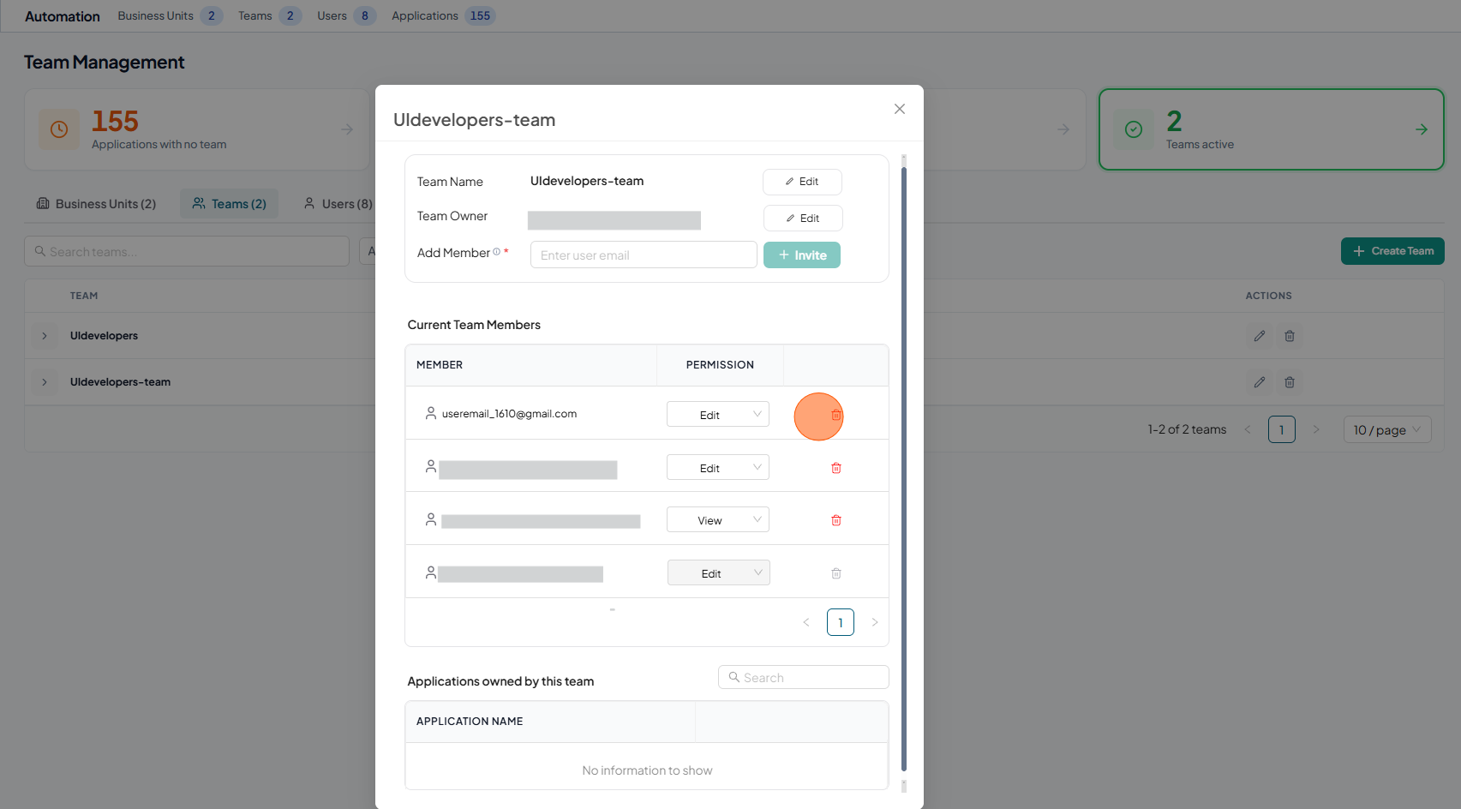Go to next page of team members

click(x=875, y=622)
